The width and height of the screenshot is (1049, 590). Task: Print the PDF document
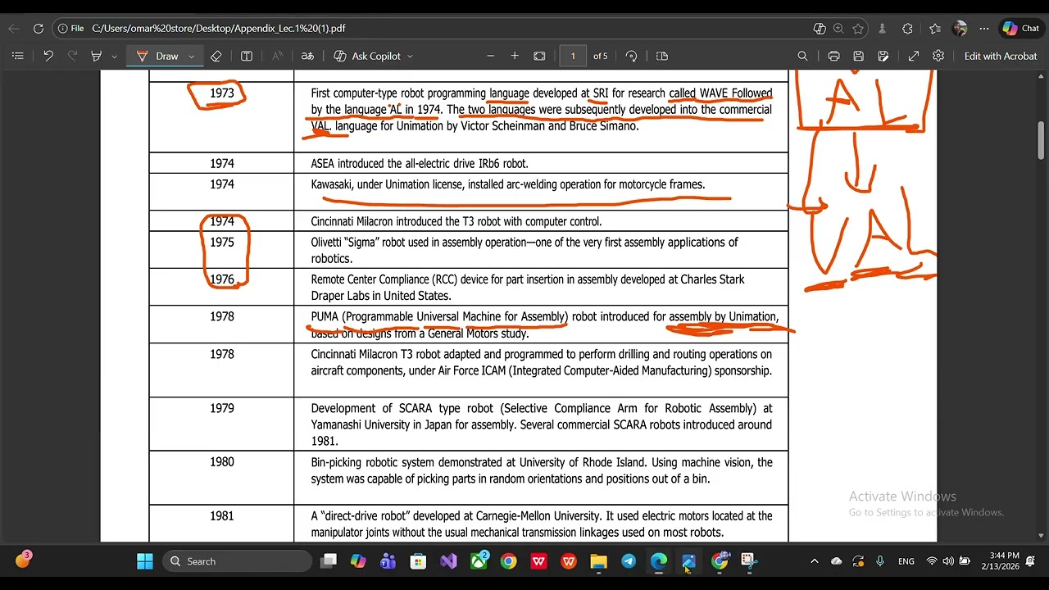833,56
